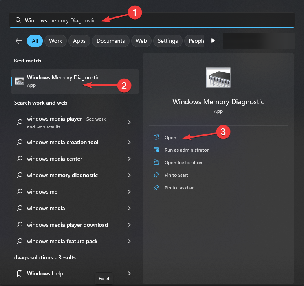Click the Open icon in details pane

pyautogui.click(x=156, y=137)
